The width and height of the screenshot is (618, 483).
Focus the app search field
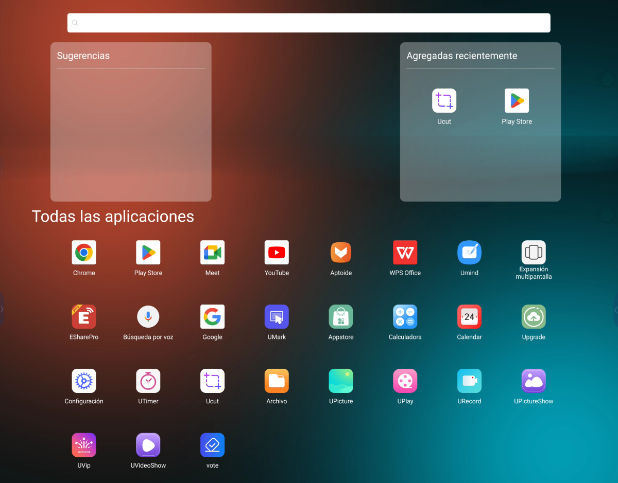pyautogui.click(x=309, y=23)
